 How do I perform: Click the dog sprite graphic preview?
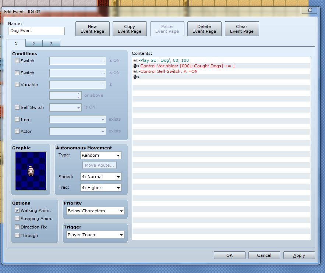tap(31, 171)
